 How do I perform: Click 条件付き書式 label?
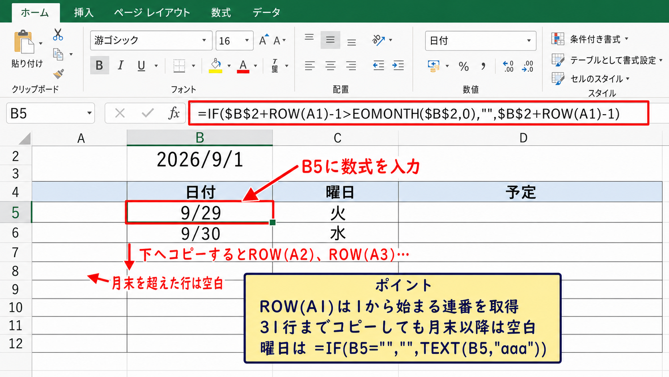point(595,39)
